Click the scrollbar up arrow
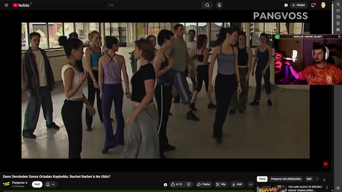This screenshot has height=192, width=342. (x=333, y=1)
